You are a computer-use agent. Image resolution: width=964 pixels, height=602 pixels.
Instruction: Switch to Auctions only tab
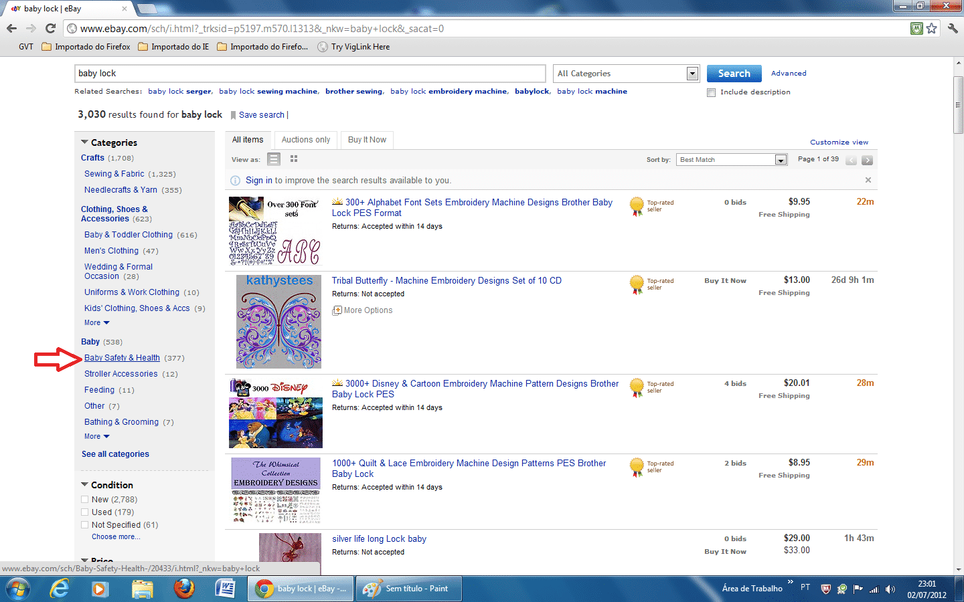[x=305, y=140]
